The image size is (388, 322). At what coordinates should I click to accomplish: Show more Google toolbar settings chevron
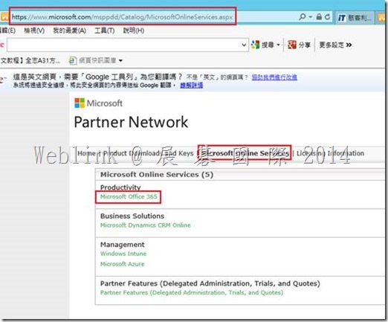point(349,45)
